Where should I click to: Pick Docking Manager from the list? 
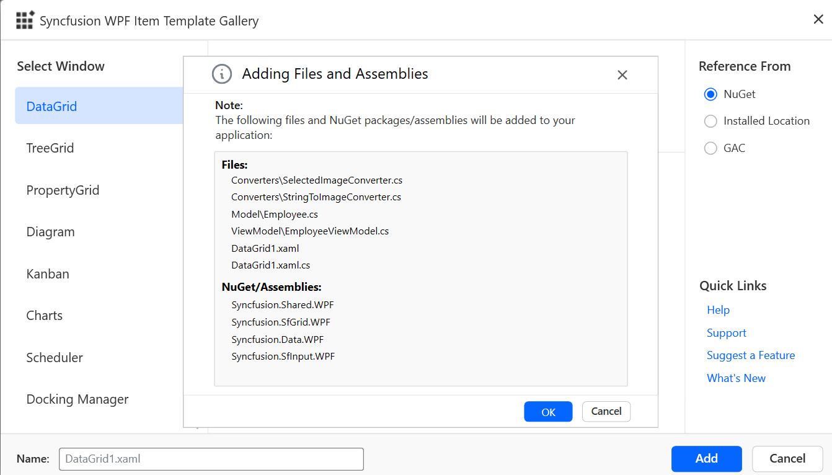tap(77, 399)
